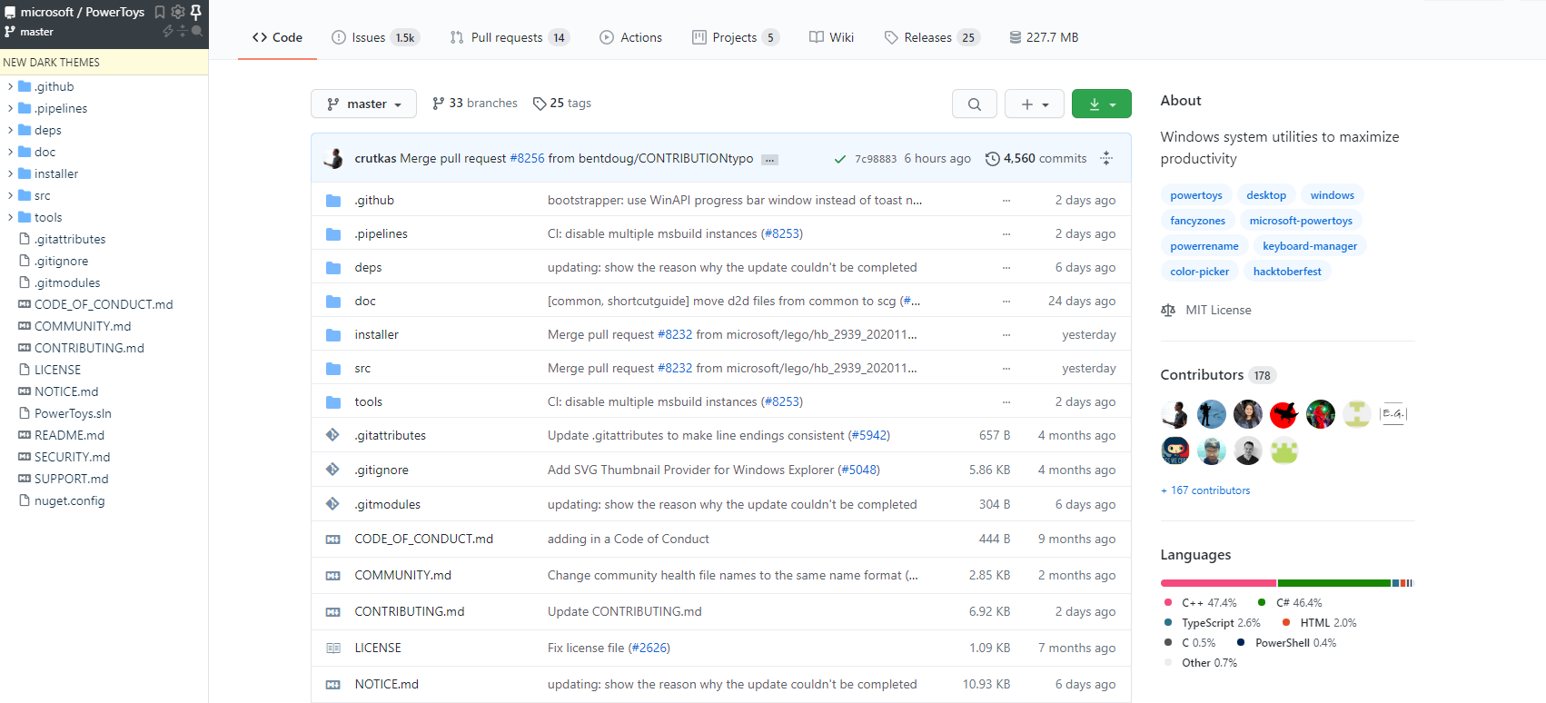Open CONTRIBUTING.md in file list

click(410, 611)
